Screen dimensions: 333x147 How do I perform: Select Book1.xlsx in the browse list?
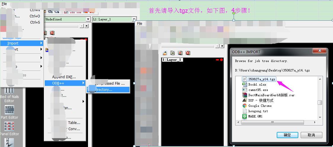254,84
